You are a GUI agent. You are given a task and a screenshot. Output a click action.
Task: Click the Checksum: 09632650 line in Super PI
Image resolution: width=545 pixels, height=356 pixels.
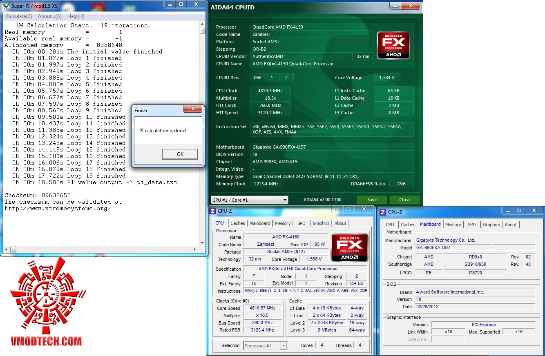click(38, 195)
